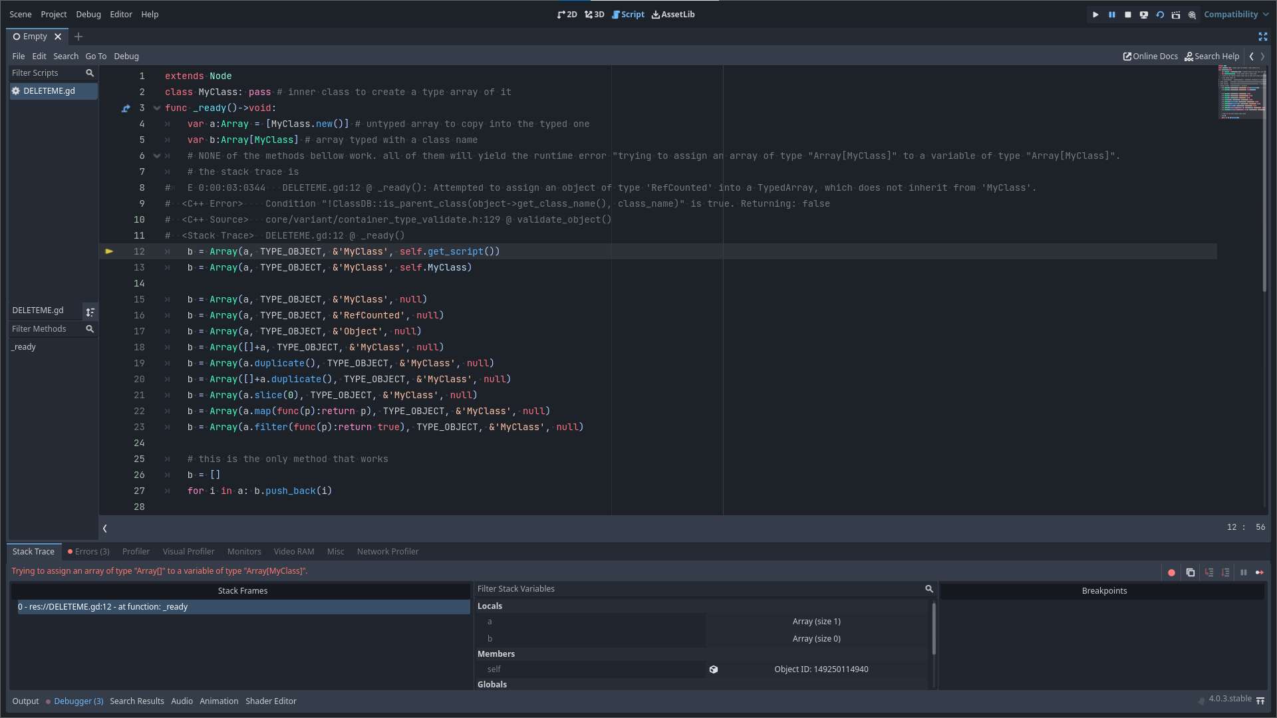Collapse the comment block on line 6
The image size is (1277, 718).
(157, 156)
